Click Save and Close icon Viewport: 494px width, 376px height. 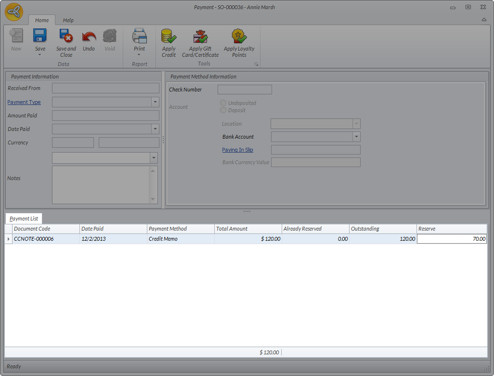[x=66, y=37]
